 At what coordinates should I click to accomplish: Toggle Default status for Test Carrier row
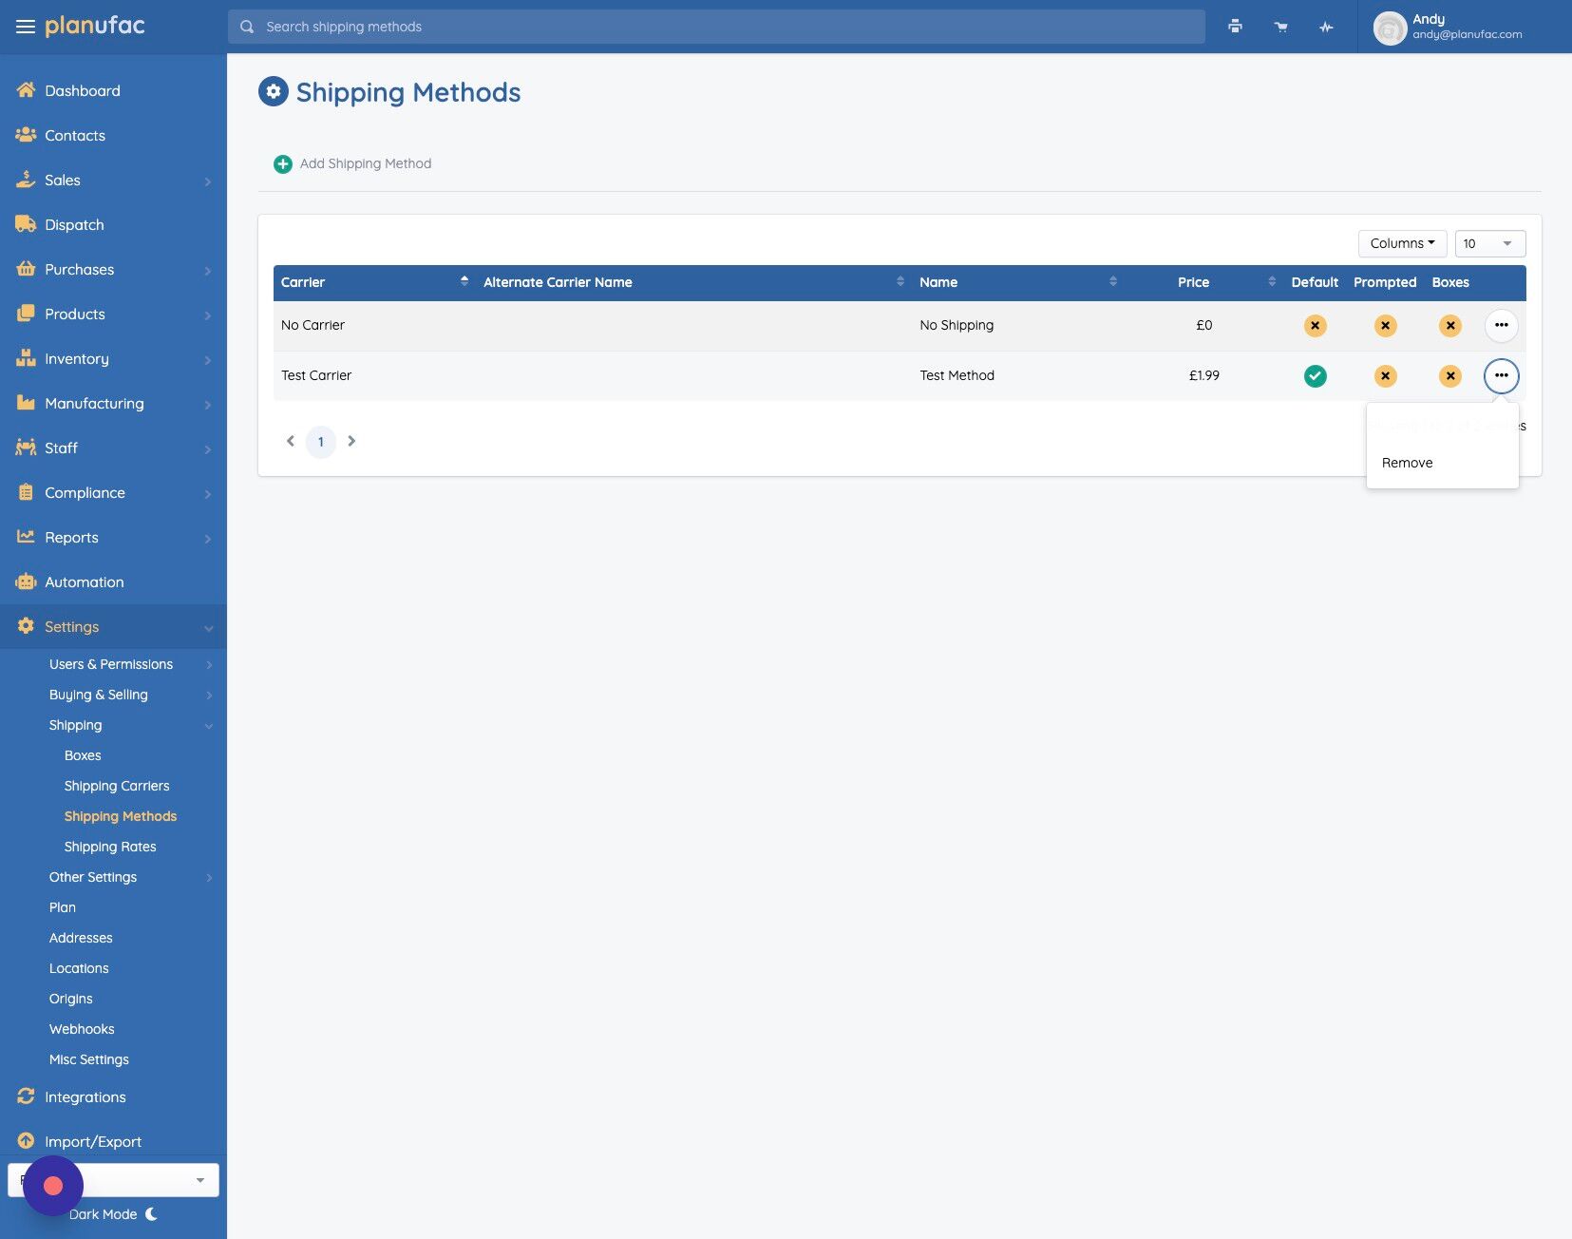click(1315, 376)
